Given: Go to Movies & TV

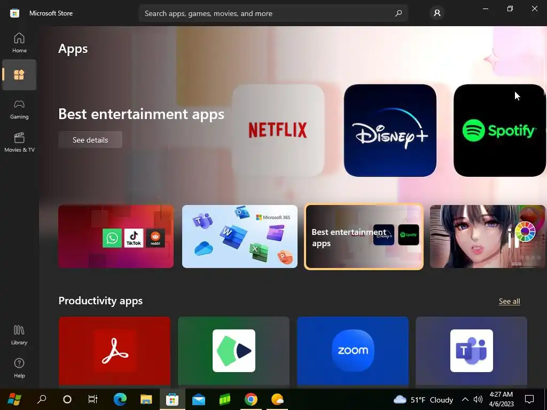Looking at the screenshot, I should tap(19, 142).
